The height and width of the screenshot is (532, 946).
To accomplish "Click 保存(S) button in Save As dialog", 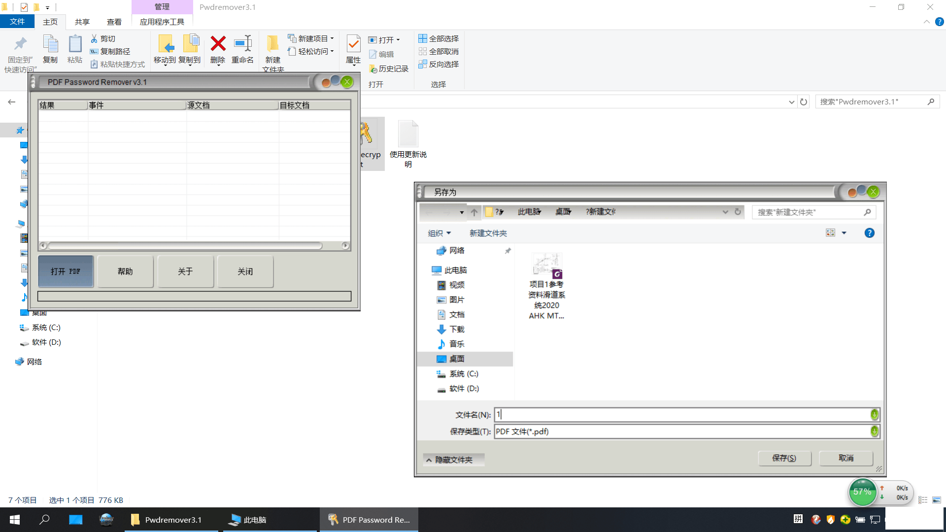I will [x=784, y=458].
